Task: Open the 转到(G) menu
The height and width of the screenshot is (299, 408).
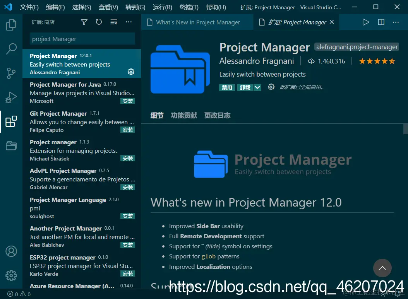Action: [x=135, y=7]
